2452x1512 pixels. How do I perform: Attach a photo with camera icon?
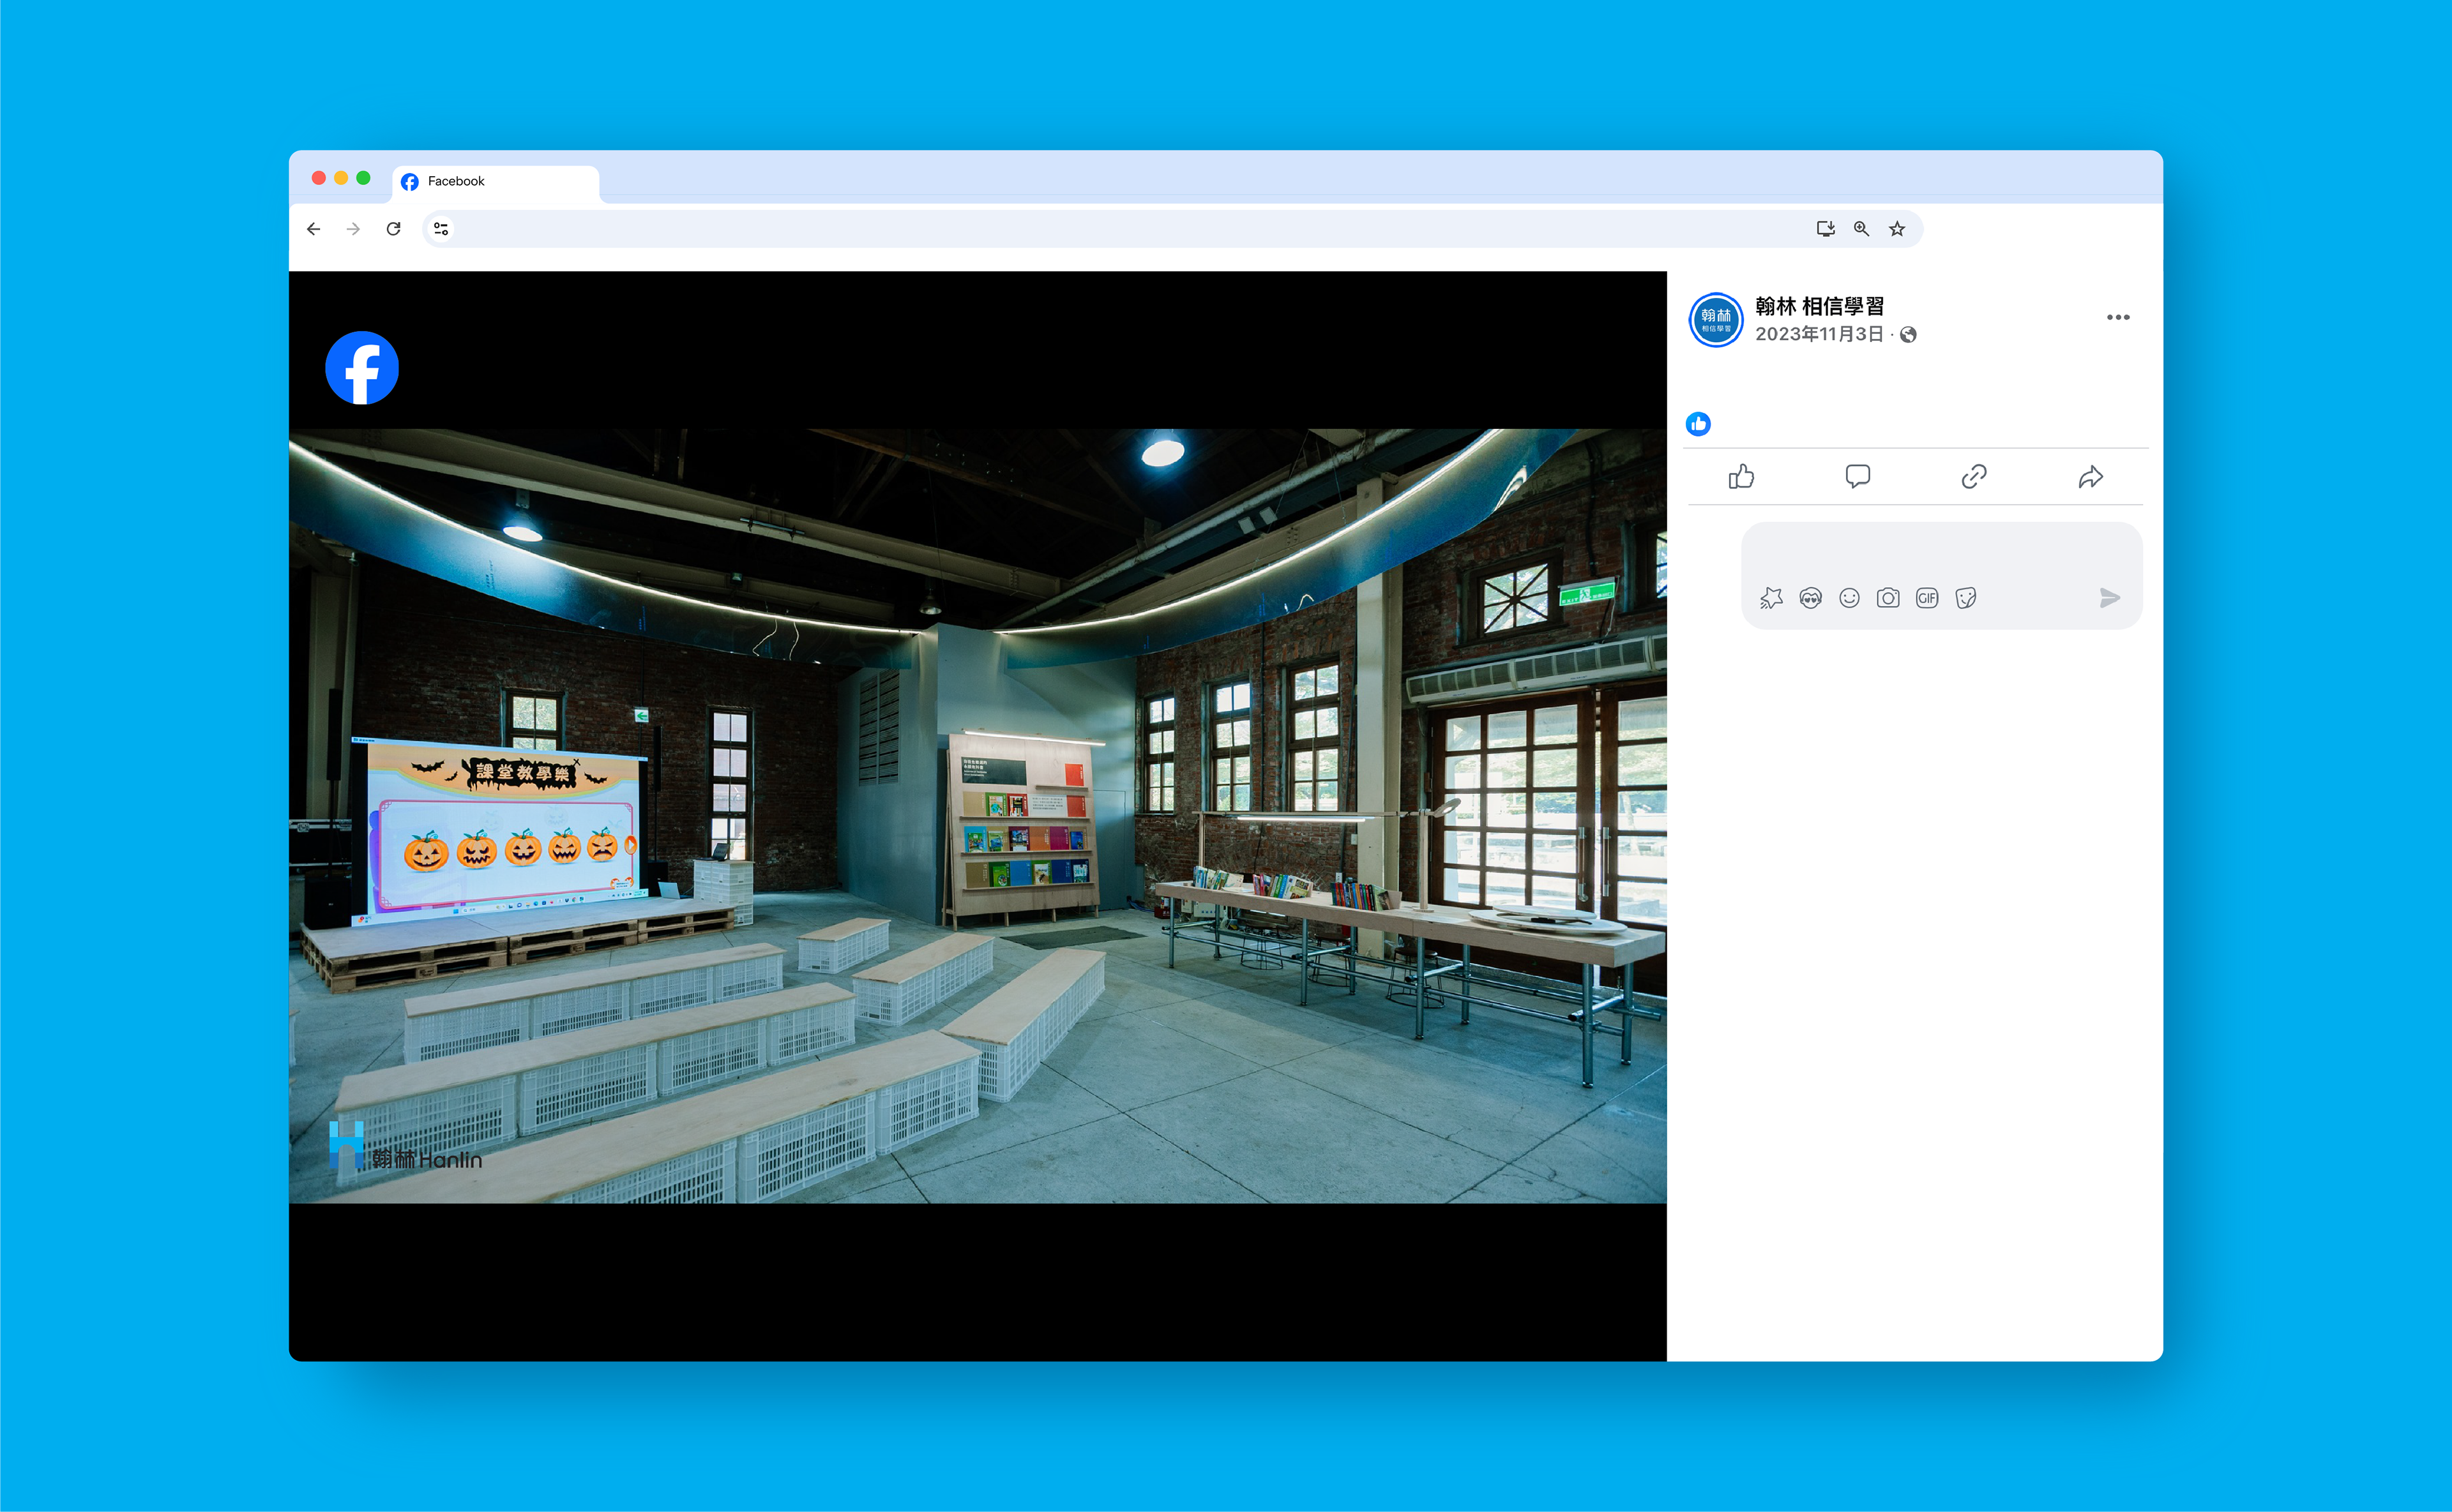1888,598
